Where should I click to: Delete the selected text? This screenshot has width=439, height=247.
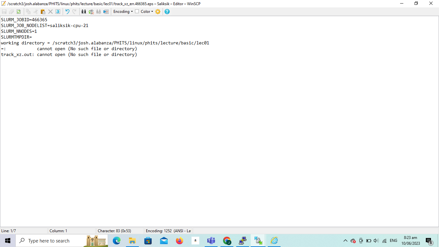point(50,11)
